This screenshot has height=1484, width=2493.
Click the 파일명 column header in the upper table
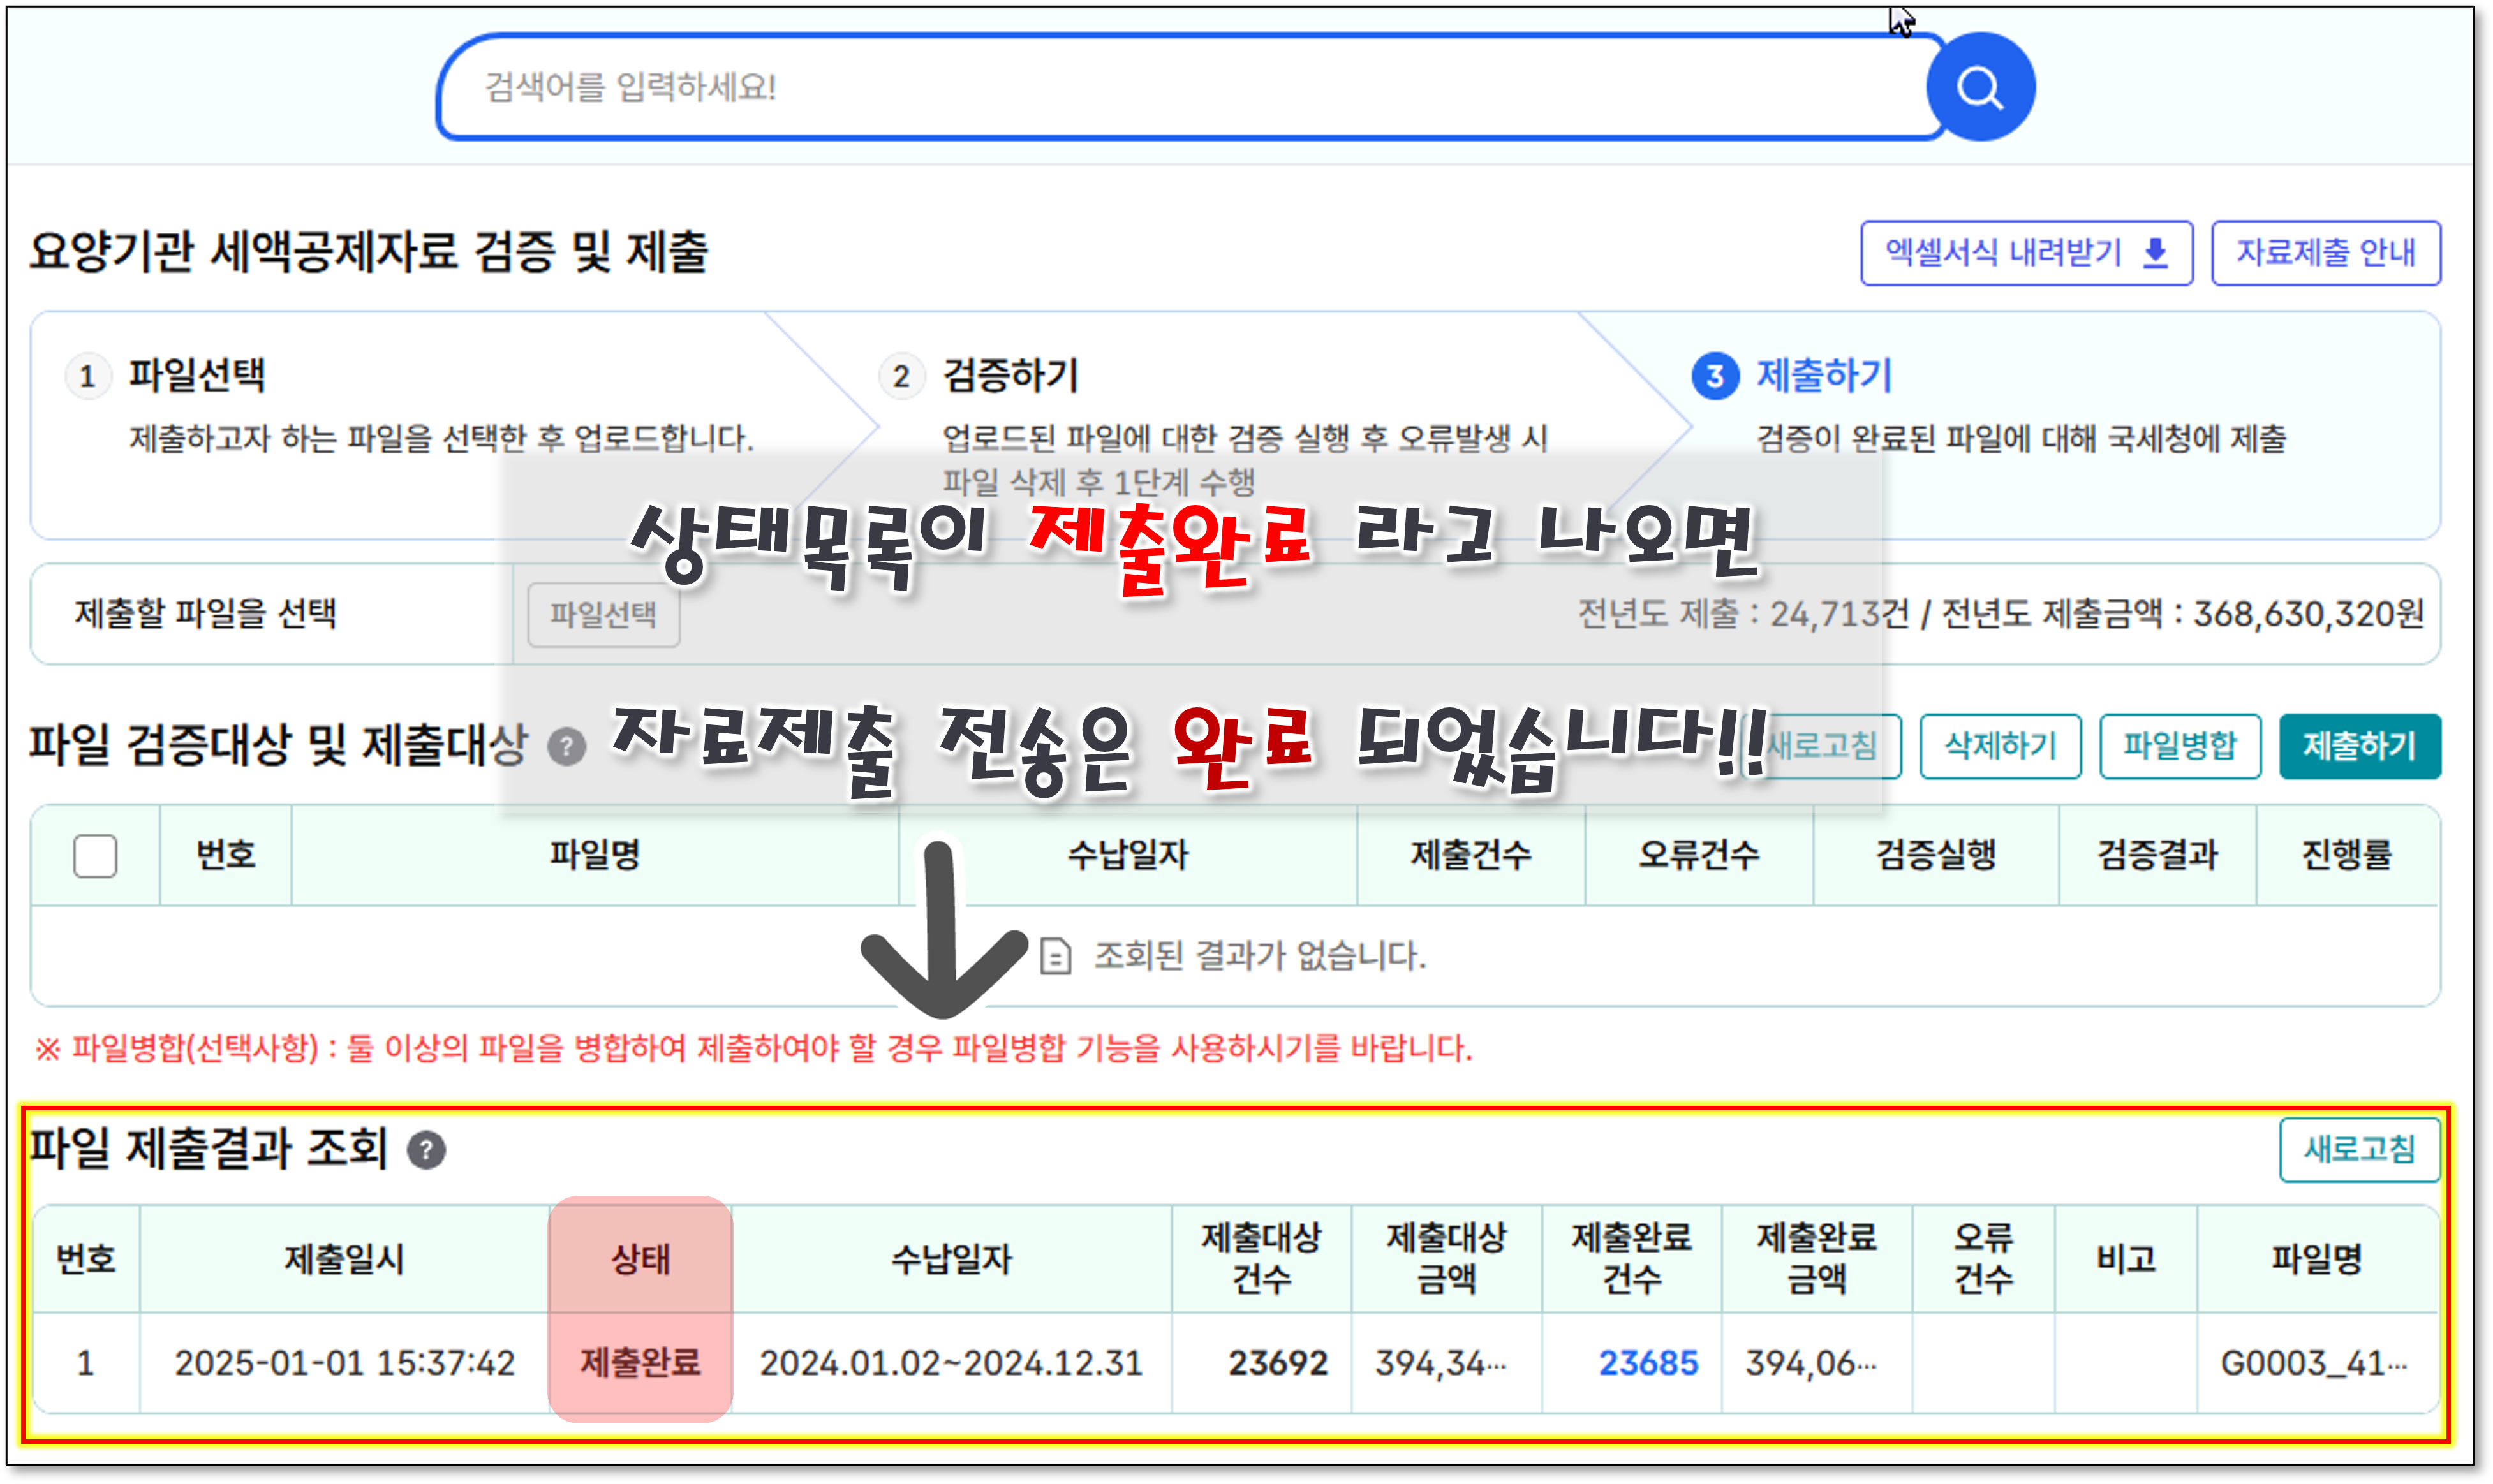(595, 856)
